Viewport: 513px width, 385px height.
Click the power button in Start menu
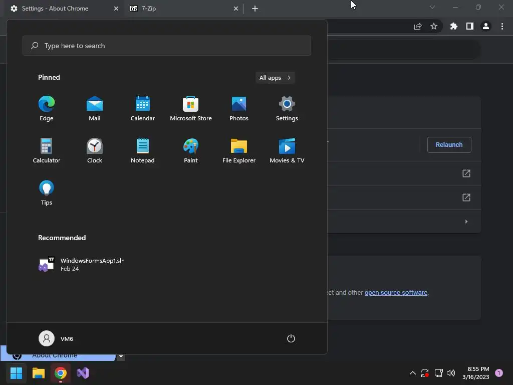click(291, 338)
